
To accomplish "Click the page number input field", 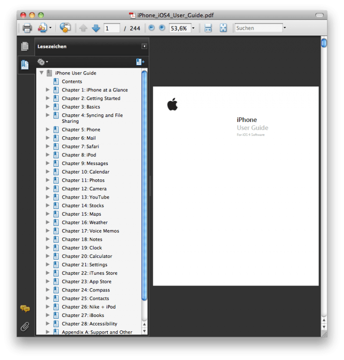I will click(x=112, y=28).
